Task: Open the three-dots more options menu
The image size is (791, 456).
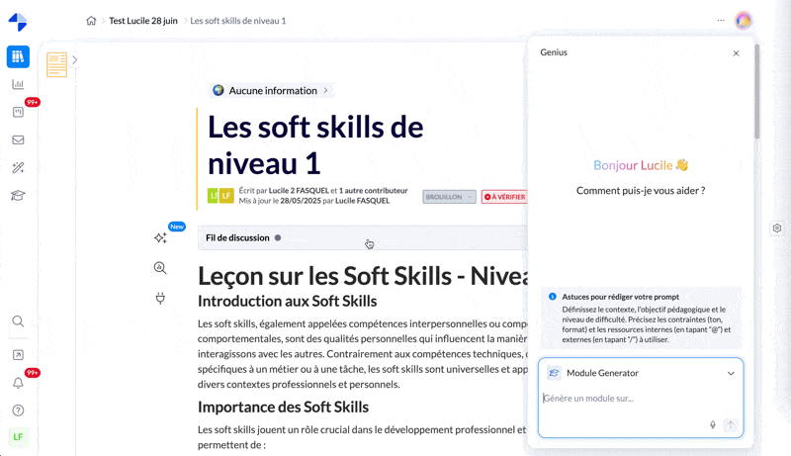Action: (x=721, y=21)
